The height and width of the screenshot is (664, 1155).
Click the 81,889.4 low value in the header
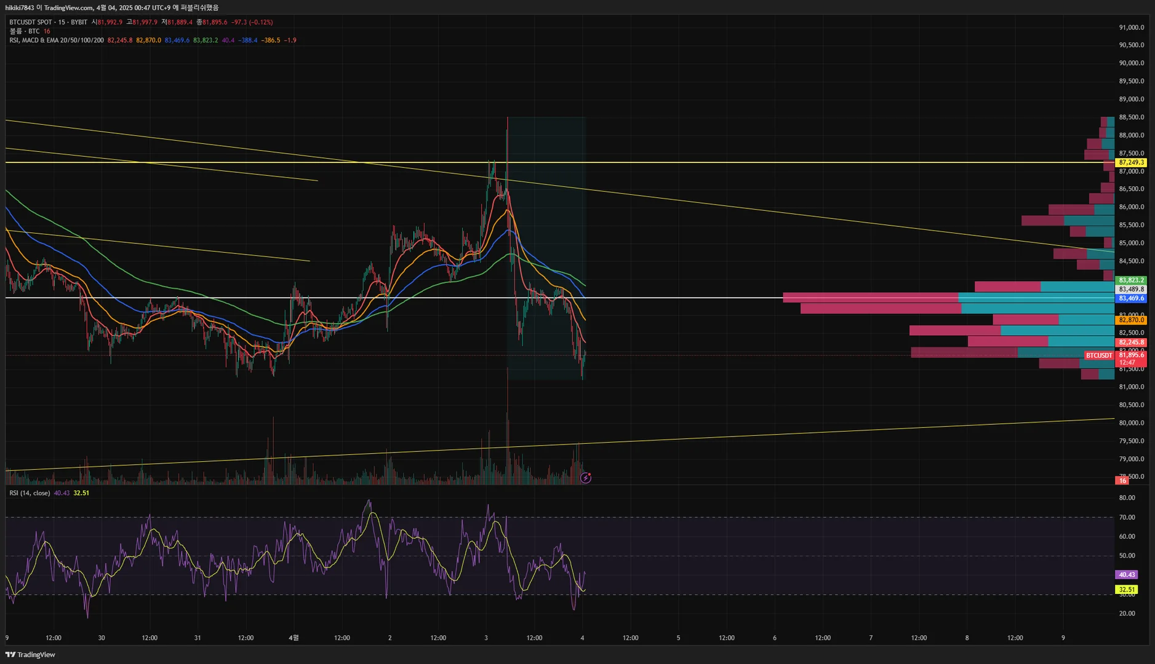click(x=180, y=22)
